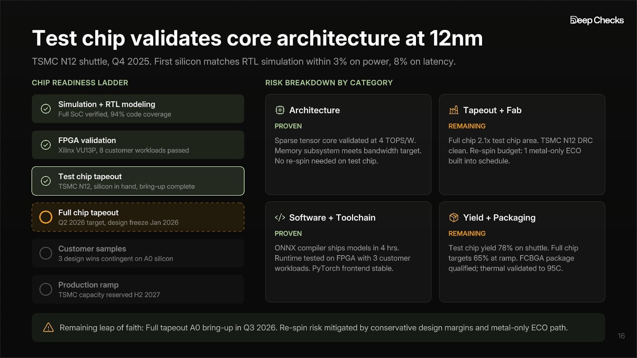The width and height of the screenshot is (637, 358).
Task: Select the Tapeout + Fab card heading
Action: pyautogui.click(x=492, y=110)
